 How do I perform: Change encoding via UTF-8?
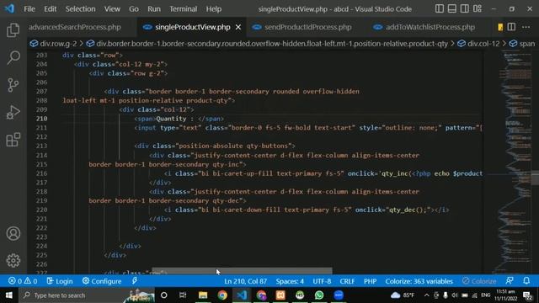tap(322, 281)
